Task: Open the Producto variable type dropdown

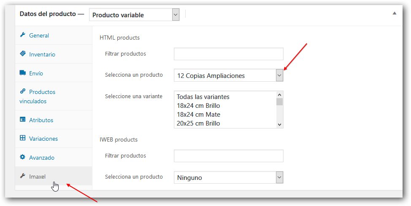Action: [x=134, y=15]
